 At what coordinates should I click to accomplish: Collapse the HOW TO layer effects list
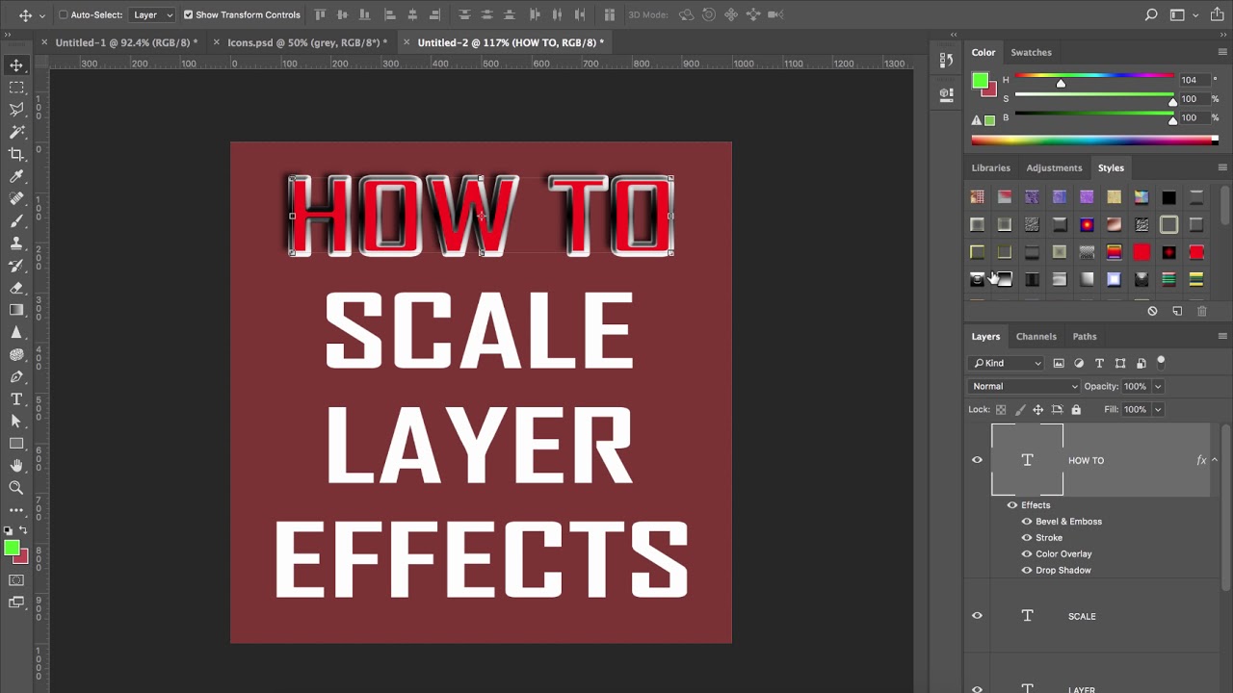(1215, 460)
